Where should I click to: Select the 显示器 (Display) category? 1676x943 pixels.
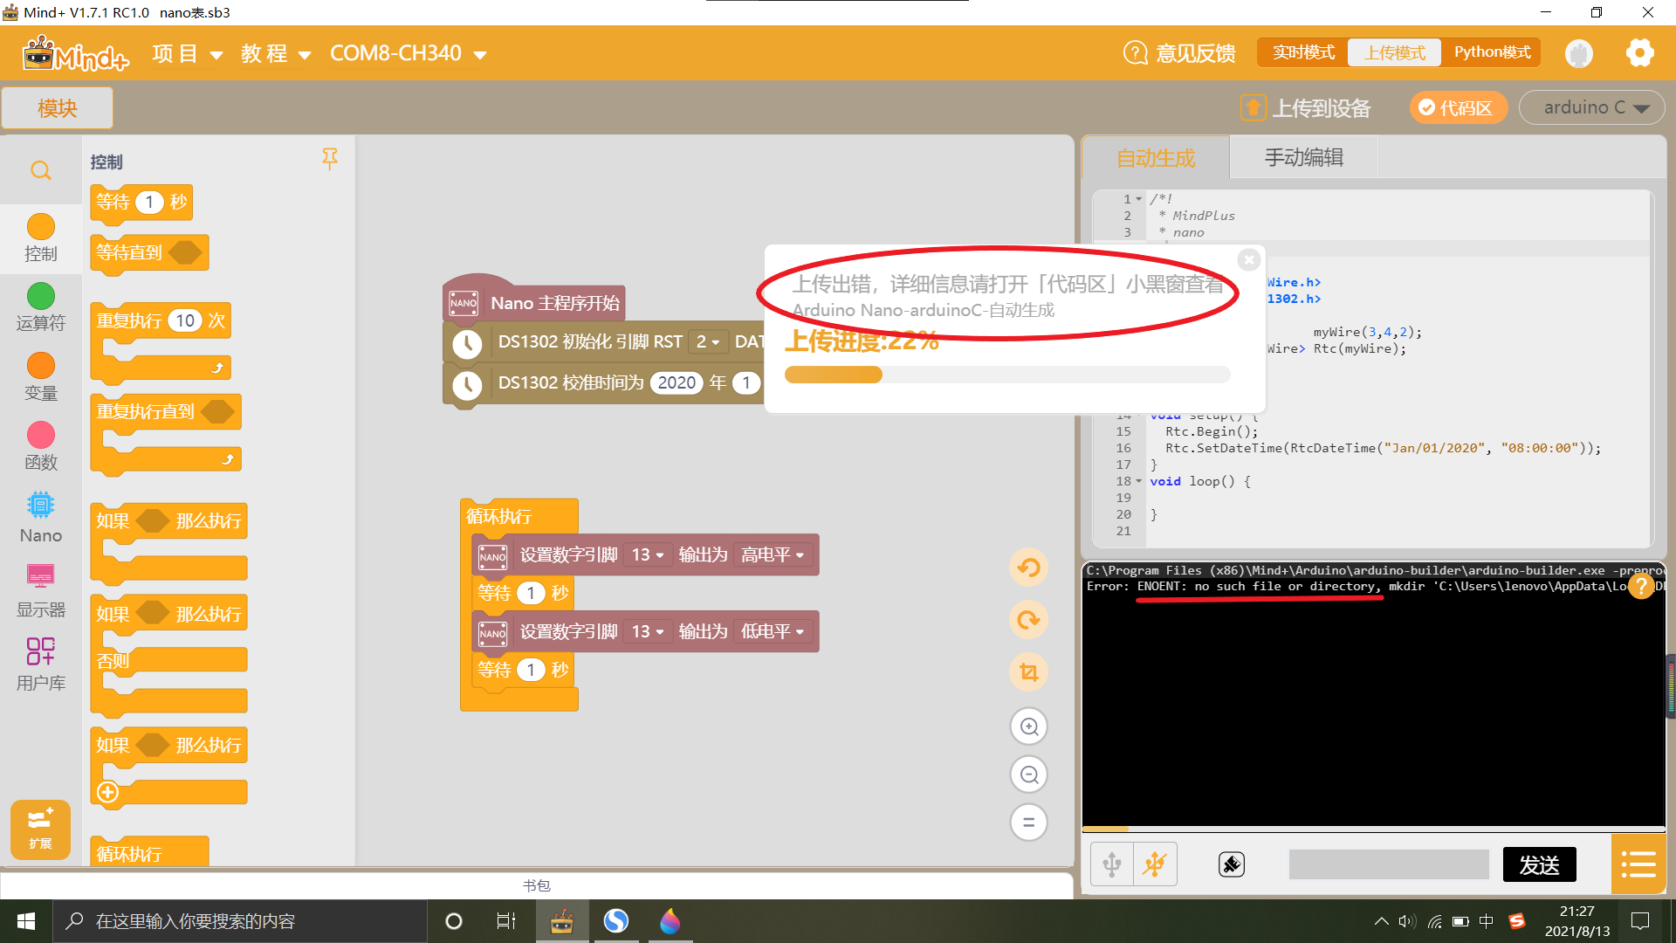coord(41,590)
